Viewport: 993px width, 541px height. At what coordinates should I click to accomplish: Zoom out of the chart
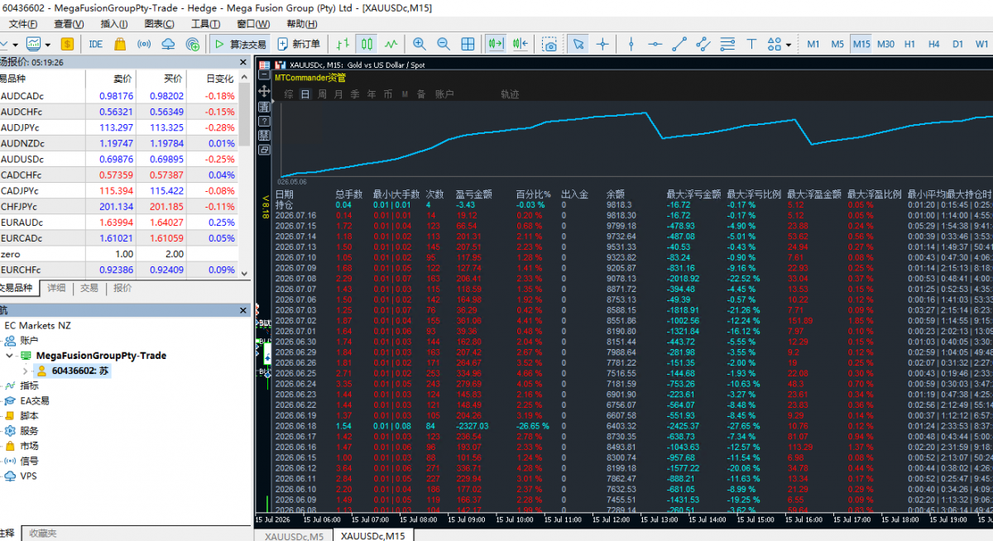(x=444, y=44)
